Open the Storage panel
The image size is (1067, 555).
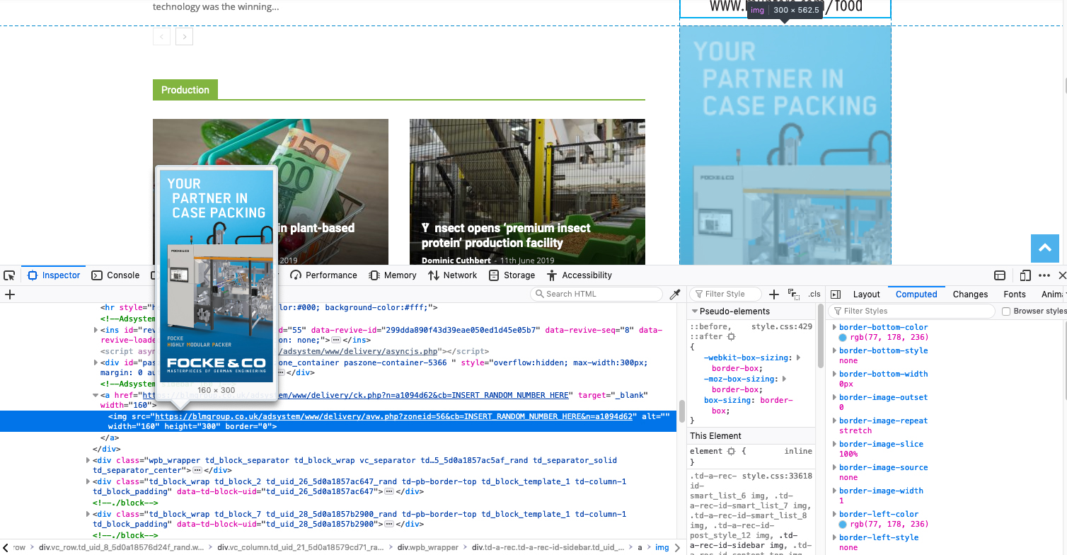[x=512, y=275]
